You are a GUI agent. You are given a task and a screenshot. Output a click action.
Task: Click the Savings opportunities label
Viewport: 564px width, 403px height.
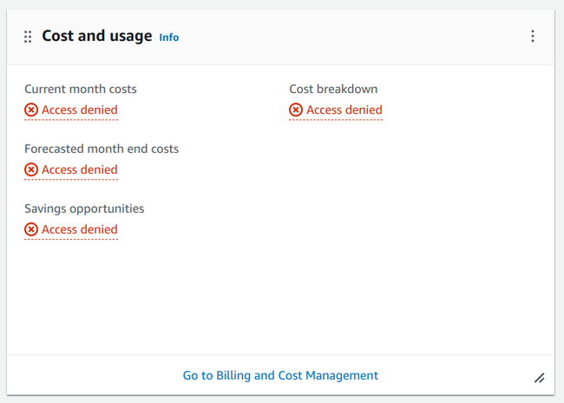tap(84, 208)
